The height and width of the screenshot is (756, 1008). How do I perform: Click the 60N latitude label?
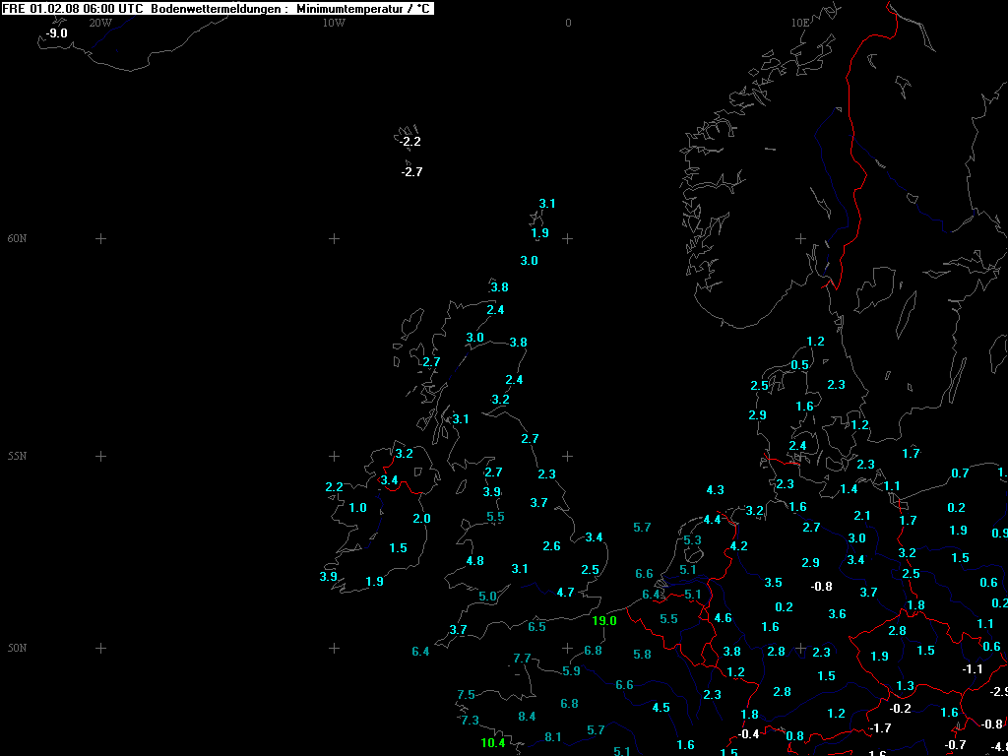click(x=18, y=238)
